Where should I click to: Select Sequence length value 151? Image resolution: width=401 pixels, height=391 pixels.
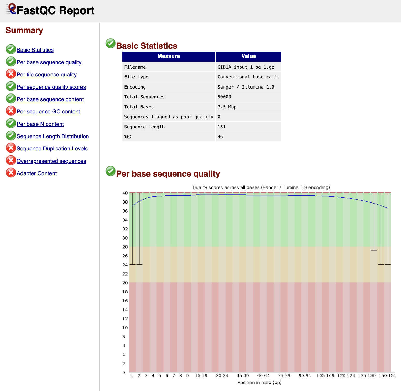(221, 127)
